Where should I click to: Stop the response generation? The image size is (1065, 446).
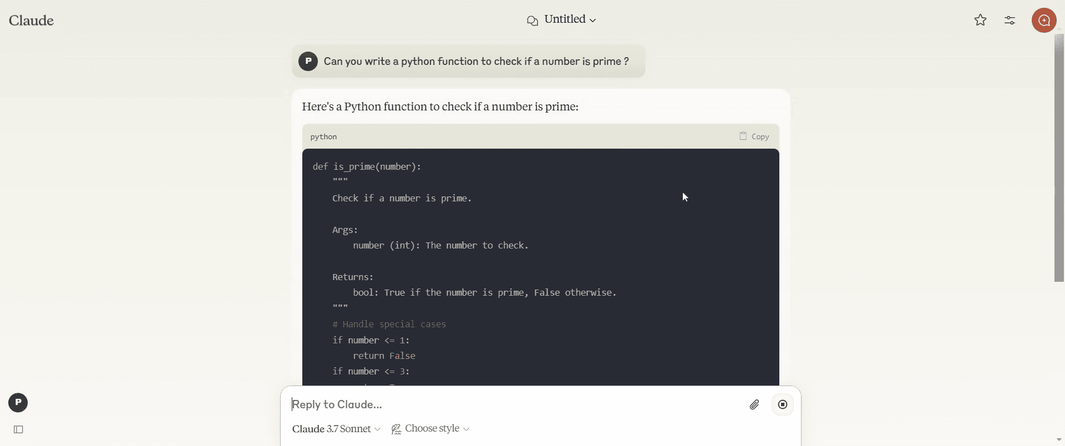pos(783,405)
